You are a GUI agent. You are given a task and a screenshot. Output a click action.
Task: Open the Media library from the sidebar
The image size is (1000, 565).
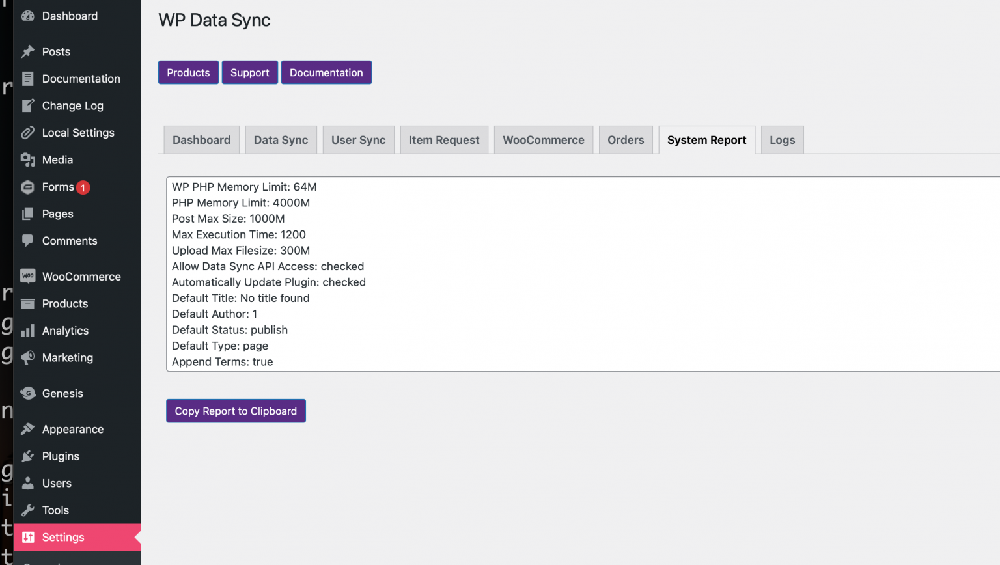coord(29,159)
